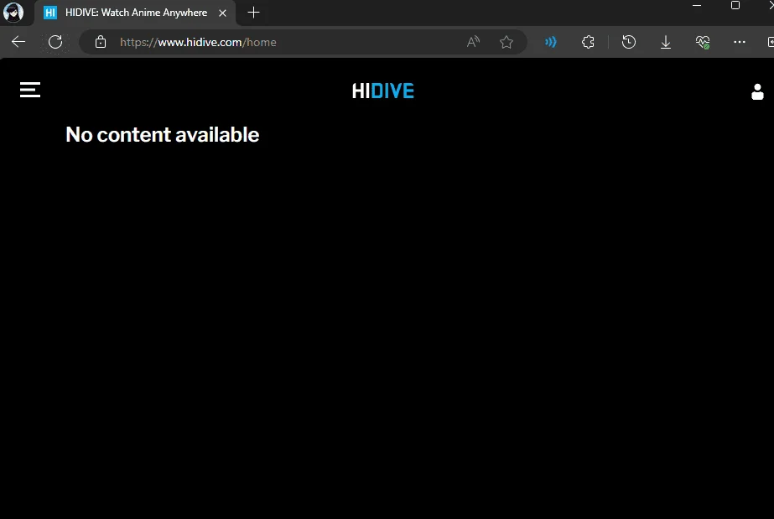The width and height of the screenshot is (774, 519).
Task: Refresh the page with the reload icon
Action: coord(55,42)
